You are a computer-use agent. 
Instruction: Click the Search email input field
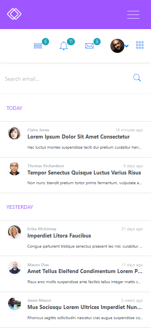pyautogui.click(x=68, y=79)
